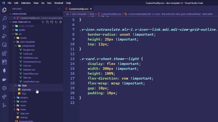The height and width of the screenshot is (122, 218).
Task: Open the Run menu
Action: [x=49, y=3]
